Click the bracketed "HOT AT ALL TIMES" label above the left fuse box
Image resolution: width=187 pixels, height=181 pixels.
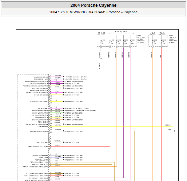click(121, 32)
